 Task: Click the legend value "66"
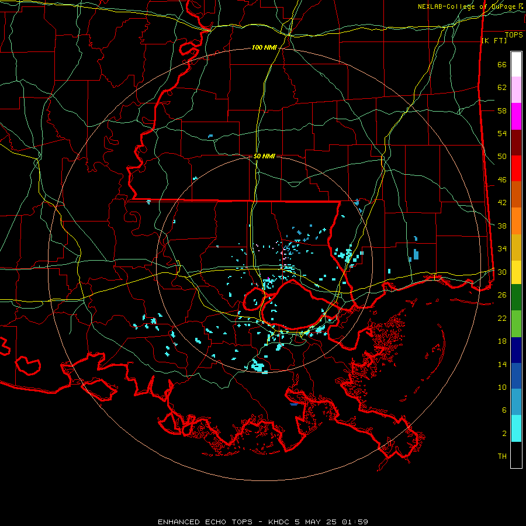[x=502, y=65]
